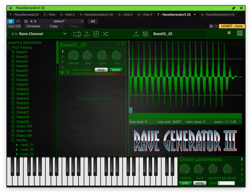
Task: Click the channel pan knob
Action: click(88, 56)
